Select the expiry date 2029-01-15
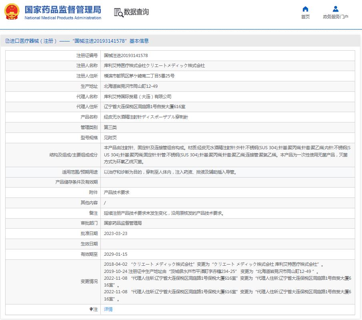 coord(116,254)
